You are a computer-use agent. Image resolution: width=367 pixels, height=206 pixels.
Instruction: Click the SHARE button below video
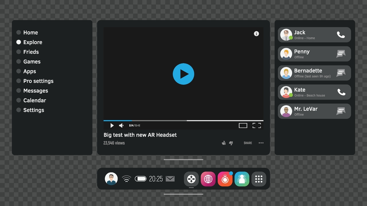coord(248,143)
